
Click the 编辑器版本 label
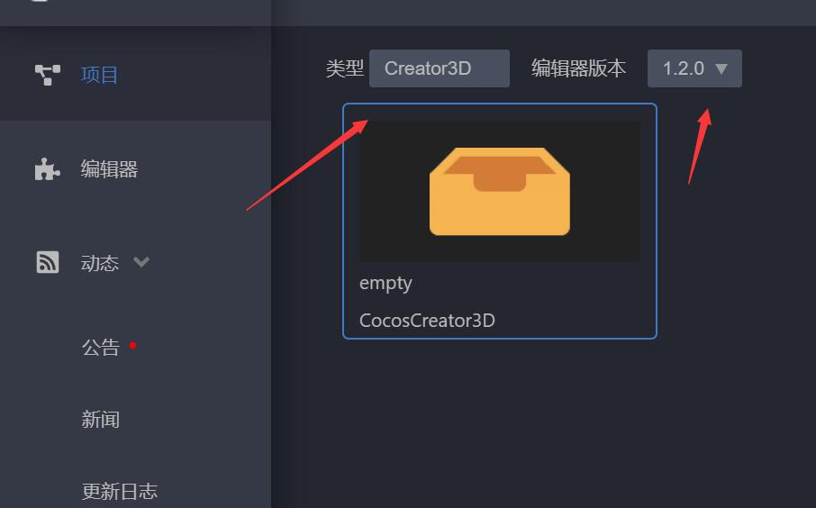pyautogui.click(x=578, y=68)
